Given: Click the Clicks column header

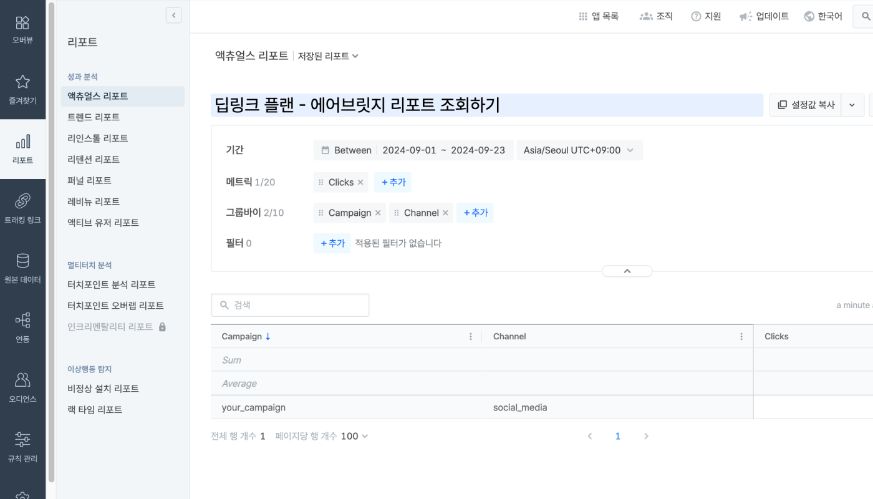Looking at the screenshot, I should [x=776, y=336].
